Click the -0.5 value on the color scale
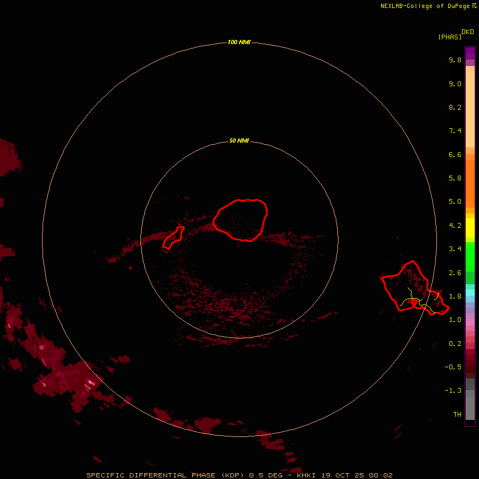The image size is (479, 479). (453, 367)
